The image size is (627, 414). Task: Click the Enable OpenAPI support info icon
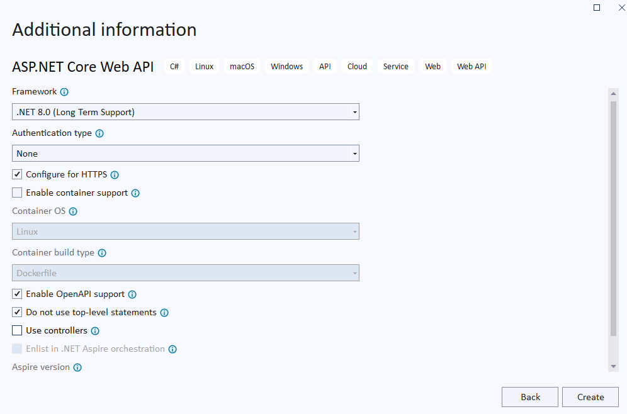click(132, 294)
